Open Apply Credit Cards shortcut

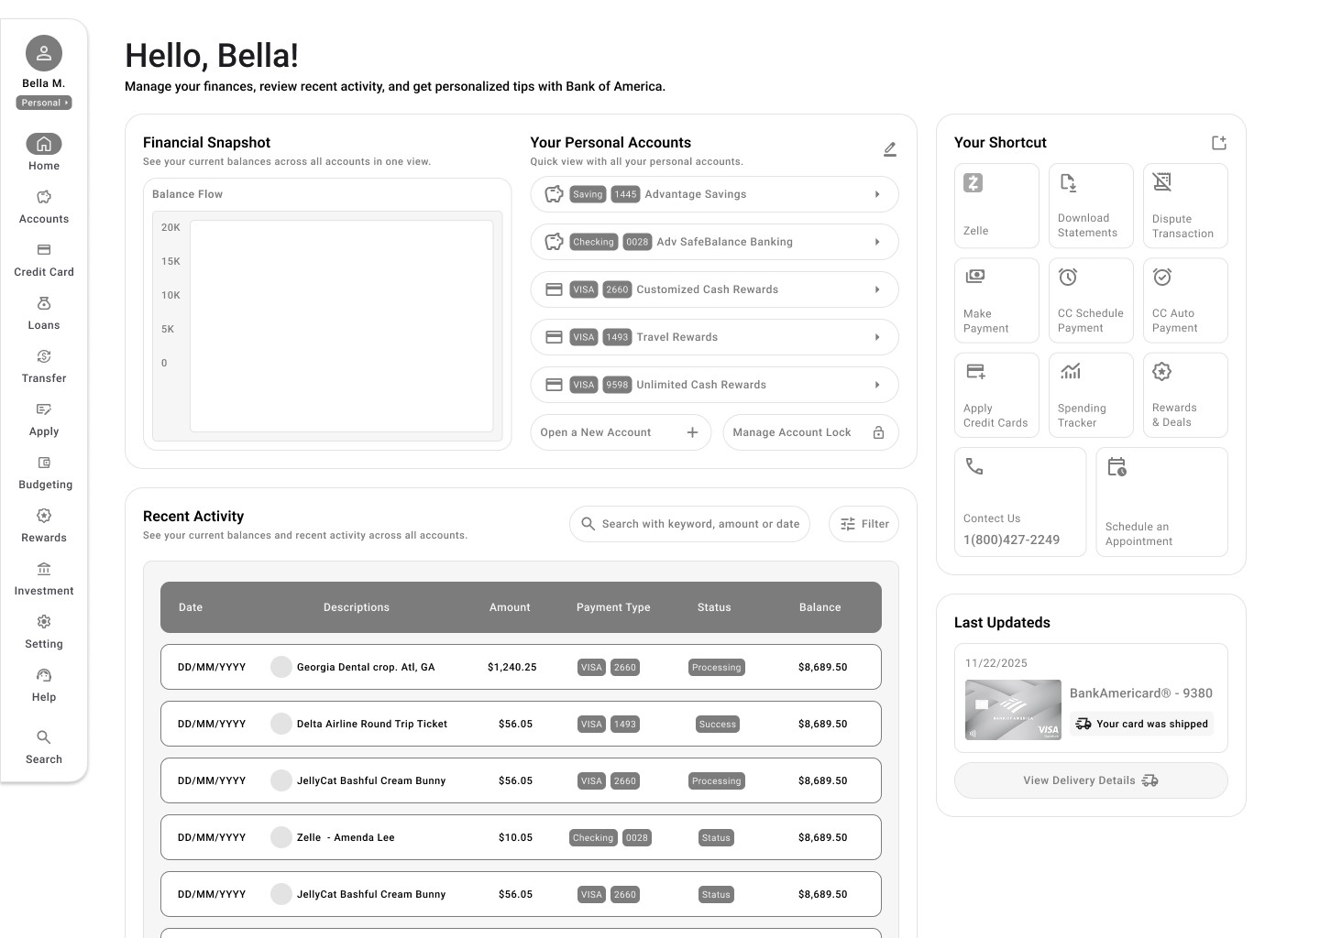[996, 395]
